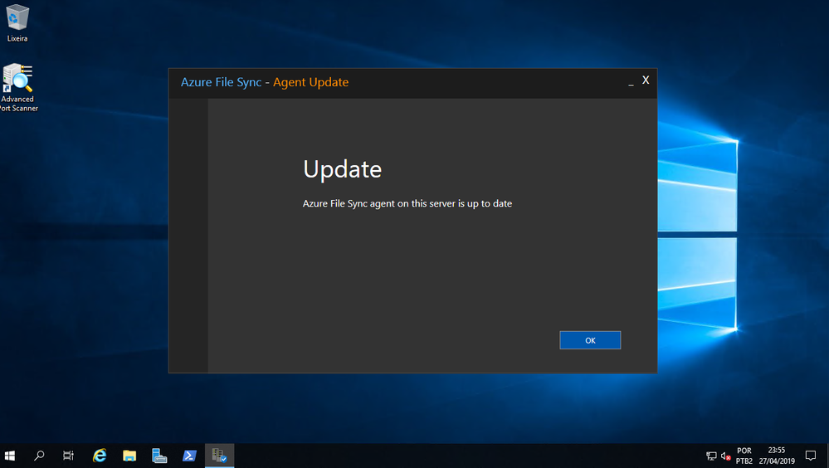Screen dimensions: 829x468
Task: Open Server Manager from the taskbar
Action: (159, 456)
